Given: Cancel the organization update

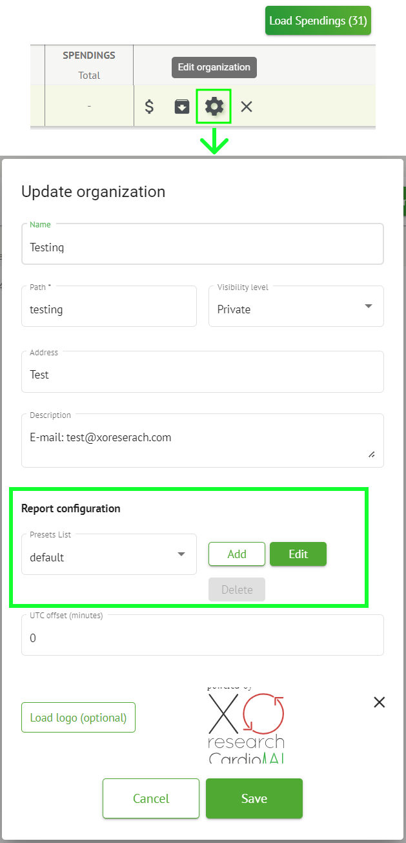Looking at the screenshot, I should click(x=151, y=799).
